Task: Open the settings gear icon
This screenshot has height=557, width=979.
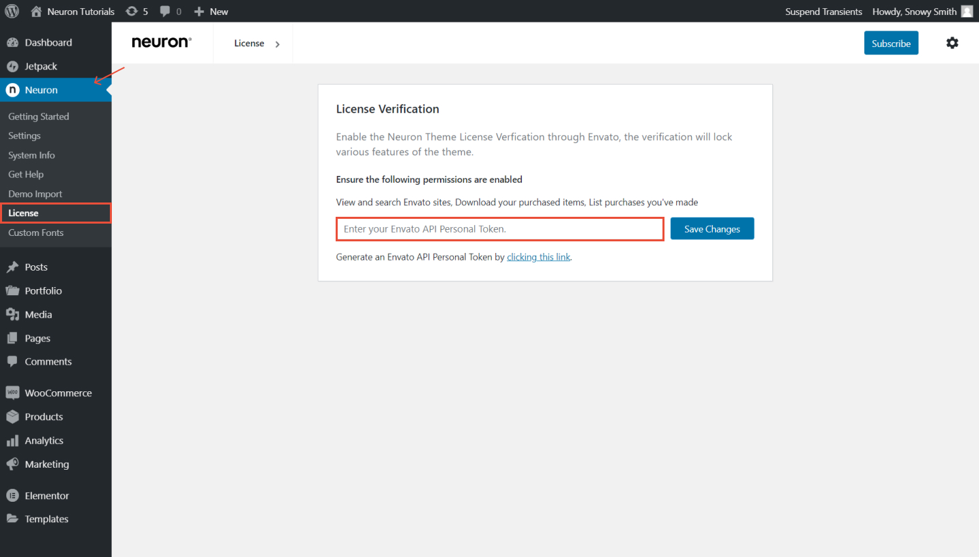Action: coord(952,43)
